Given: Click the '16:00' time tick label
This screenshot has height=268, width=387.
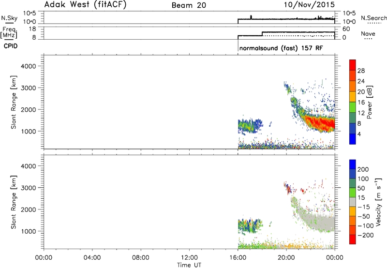Looking at the screenshot, I should [238, 258].
